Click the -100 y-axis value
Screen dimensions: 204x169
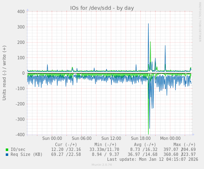[x=20, y=89]
